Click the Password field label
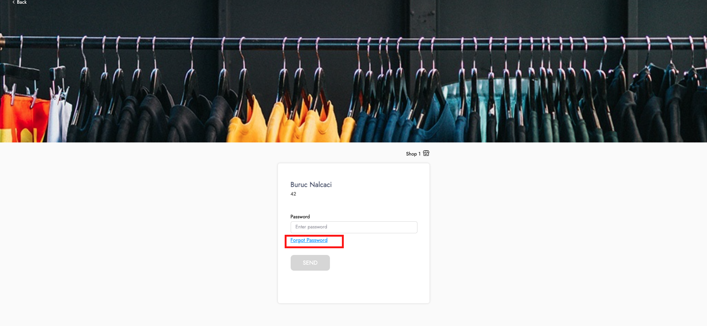Image resolution: width=707 pixels, height=326 pixels. (300, 217)
